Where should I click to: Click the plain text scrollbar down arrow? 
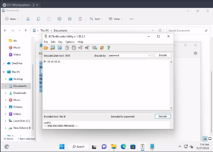[172, 108]
